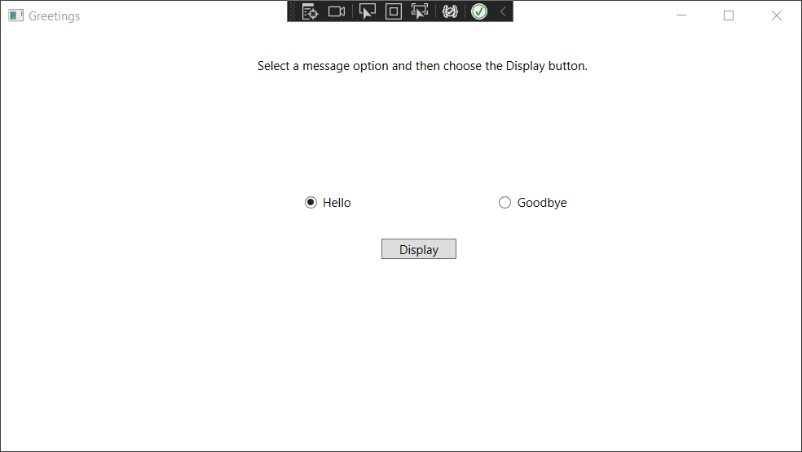Screen dimensions: 802x452
Task: Select the Hello radio button
Action: (x=311, y=203)
